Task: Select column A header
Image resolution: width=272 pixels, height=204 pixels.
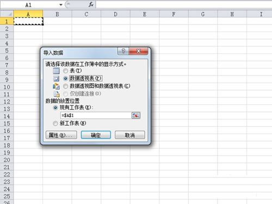Action: point(28,14)
